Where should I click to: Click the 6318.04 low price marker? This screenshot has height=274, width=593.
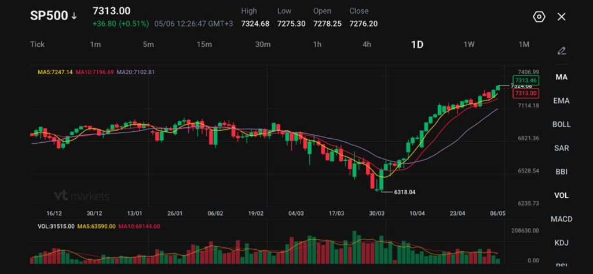pyautogui.click(x=405, y=192)
